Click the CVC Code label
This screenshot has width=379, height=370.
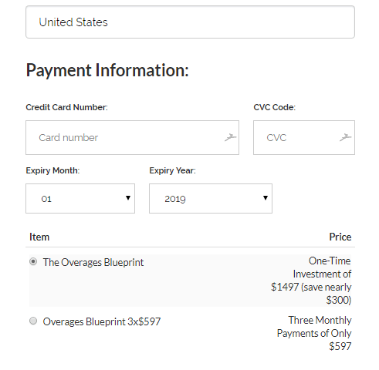click(275, 107)
